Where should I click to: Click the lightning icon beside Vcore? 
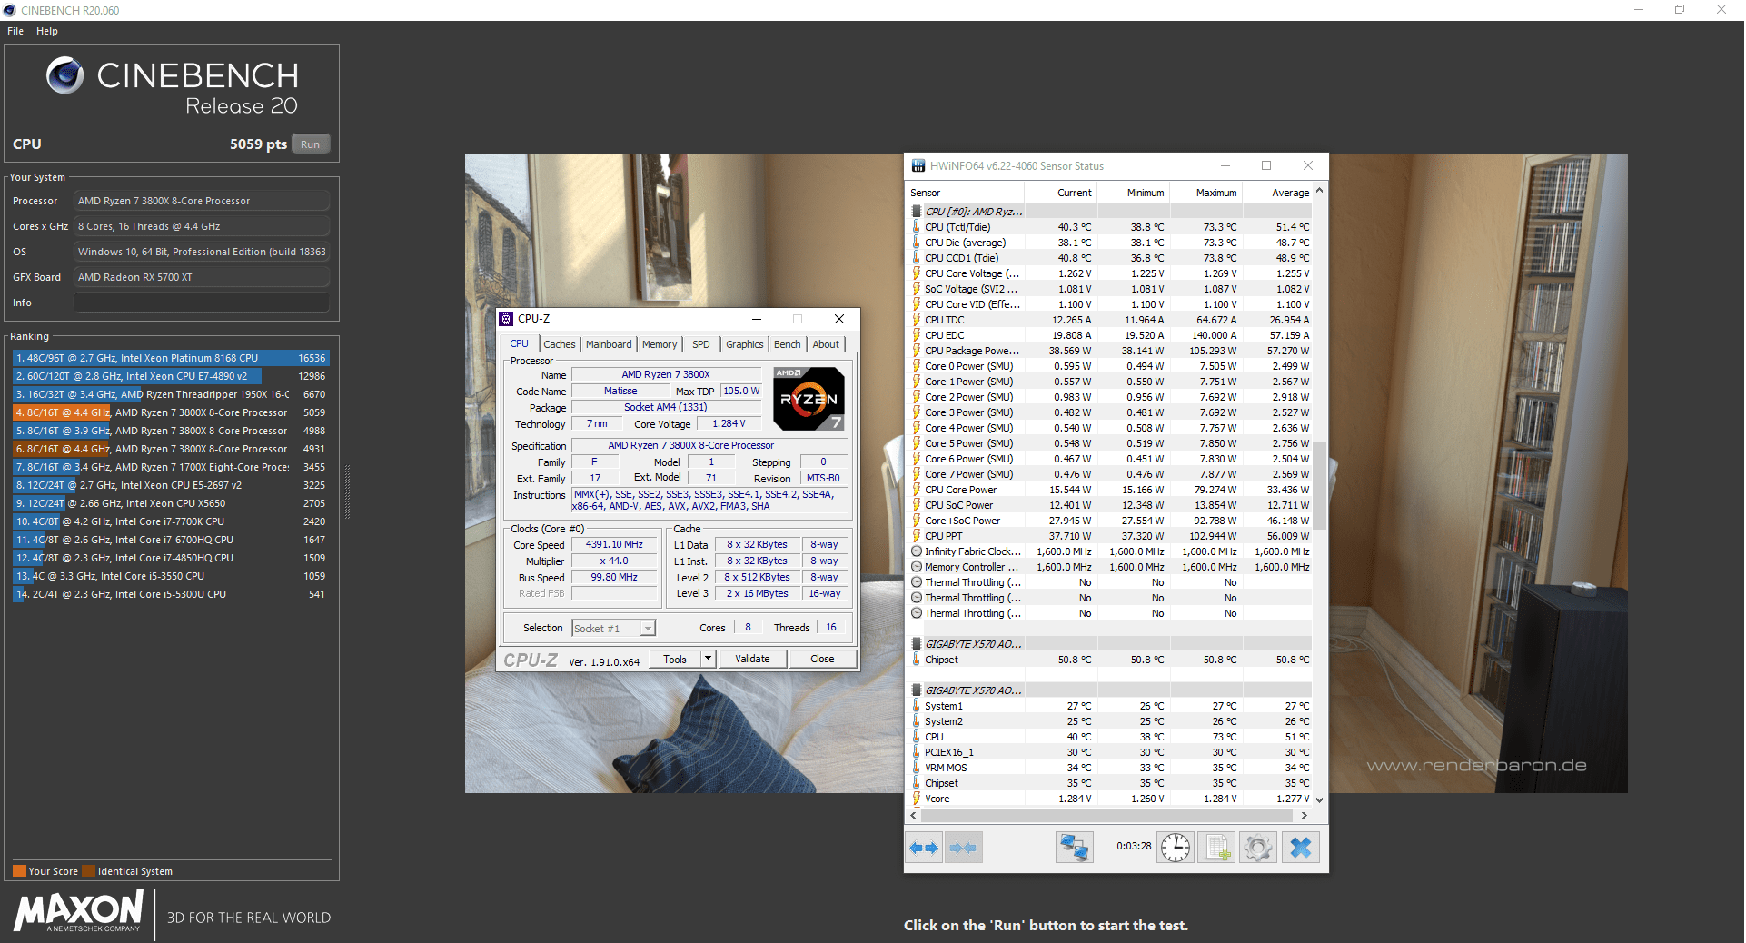pyautogui.click(x=917, y=799)
